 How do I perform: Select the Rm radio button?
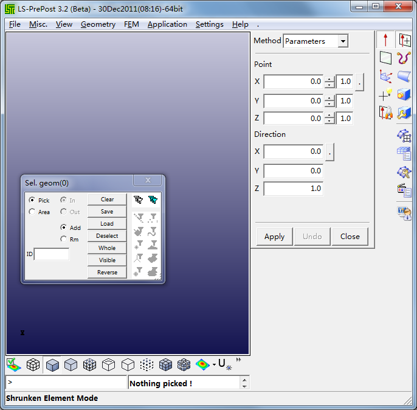click(63, 239)
